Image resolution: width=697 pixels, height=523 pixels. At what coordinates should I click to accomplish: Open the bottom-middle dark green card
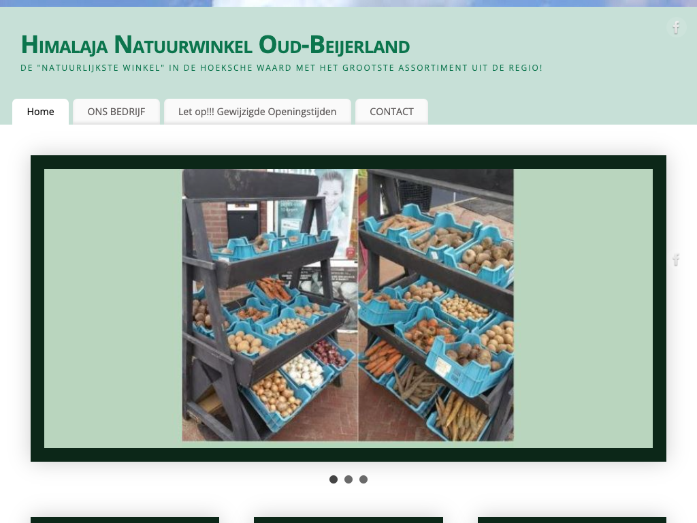coord(348,520)
